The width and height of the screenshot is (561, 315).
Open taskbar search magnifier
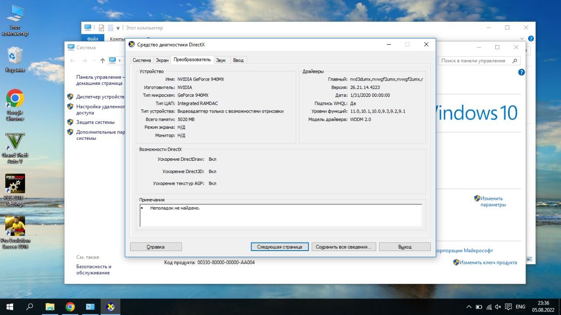coord(30,307)
